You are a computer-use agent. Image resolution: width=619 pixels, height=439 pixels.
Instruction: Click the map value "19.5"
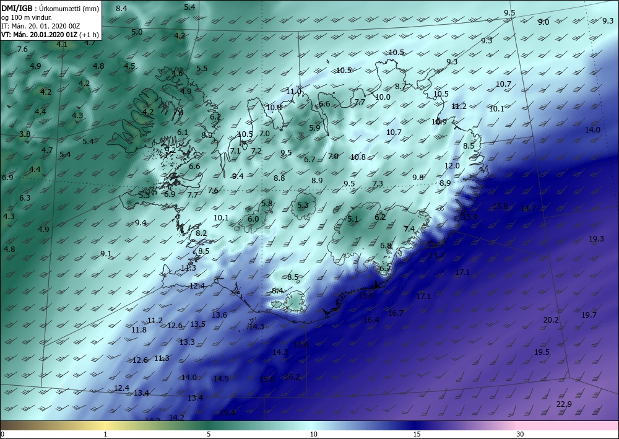(x=542, y=352)
